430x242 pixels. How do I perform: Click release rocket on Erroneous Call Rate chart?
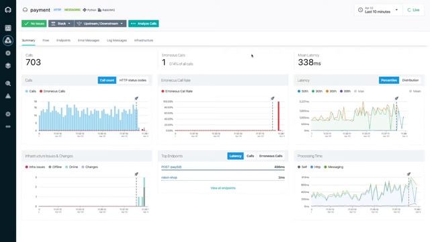click(x=273, y=98)
